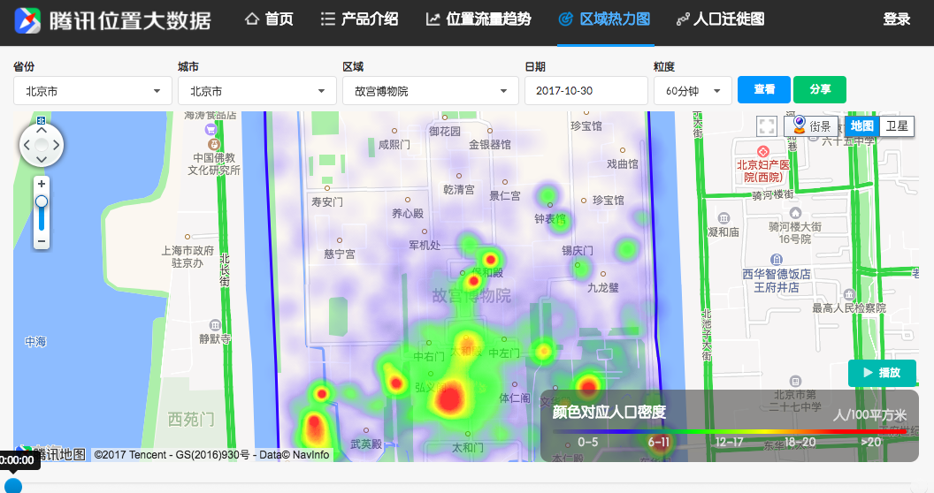Open the 位置流量趋势 nav item
Image resolution: width=934 pixels, height=493 pixels.
point(478,19)
